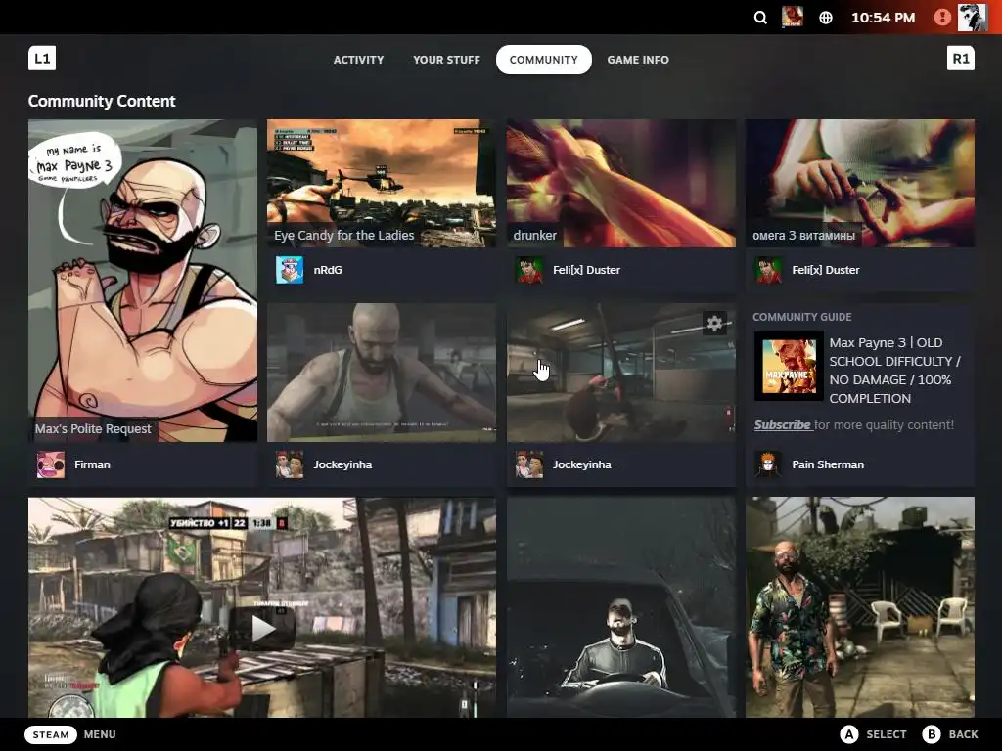Click the Max Payne game icon in top bar
1002x751 pixels.
793,18
